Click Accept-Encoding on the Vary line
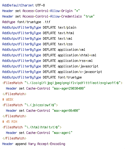 [51, 144]
